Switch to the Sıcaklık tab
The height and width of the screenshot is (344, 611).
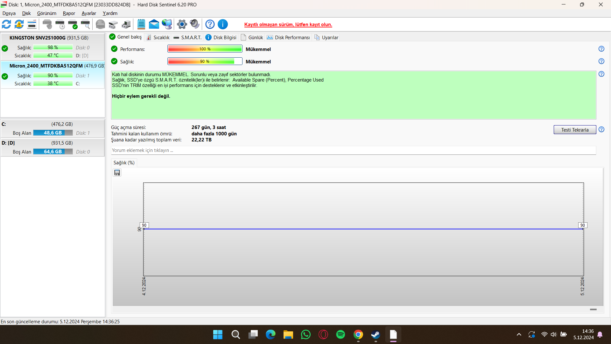pos(158,38)
